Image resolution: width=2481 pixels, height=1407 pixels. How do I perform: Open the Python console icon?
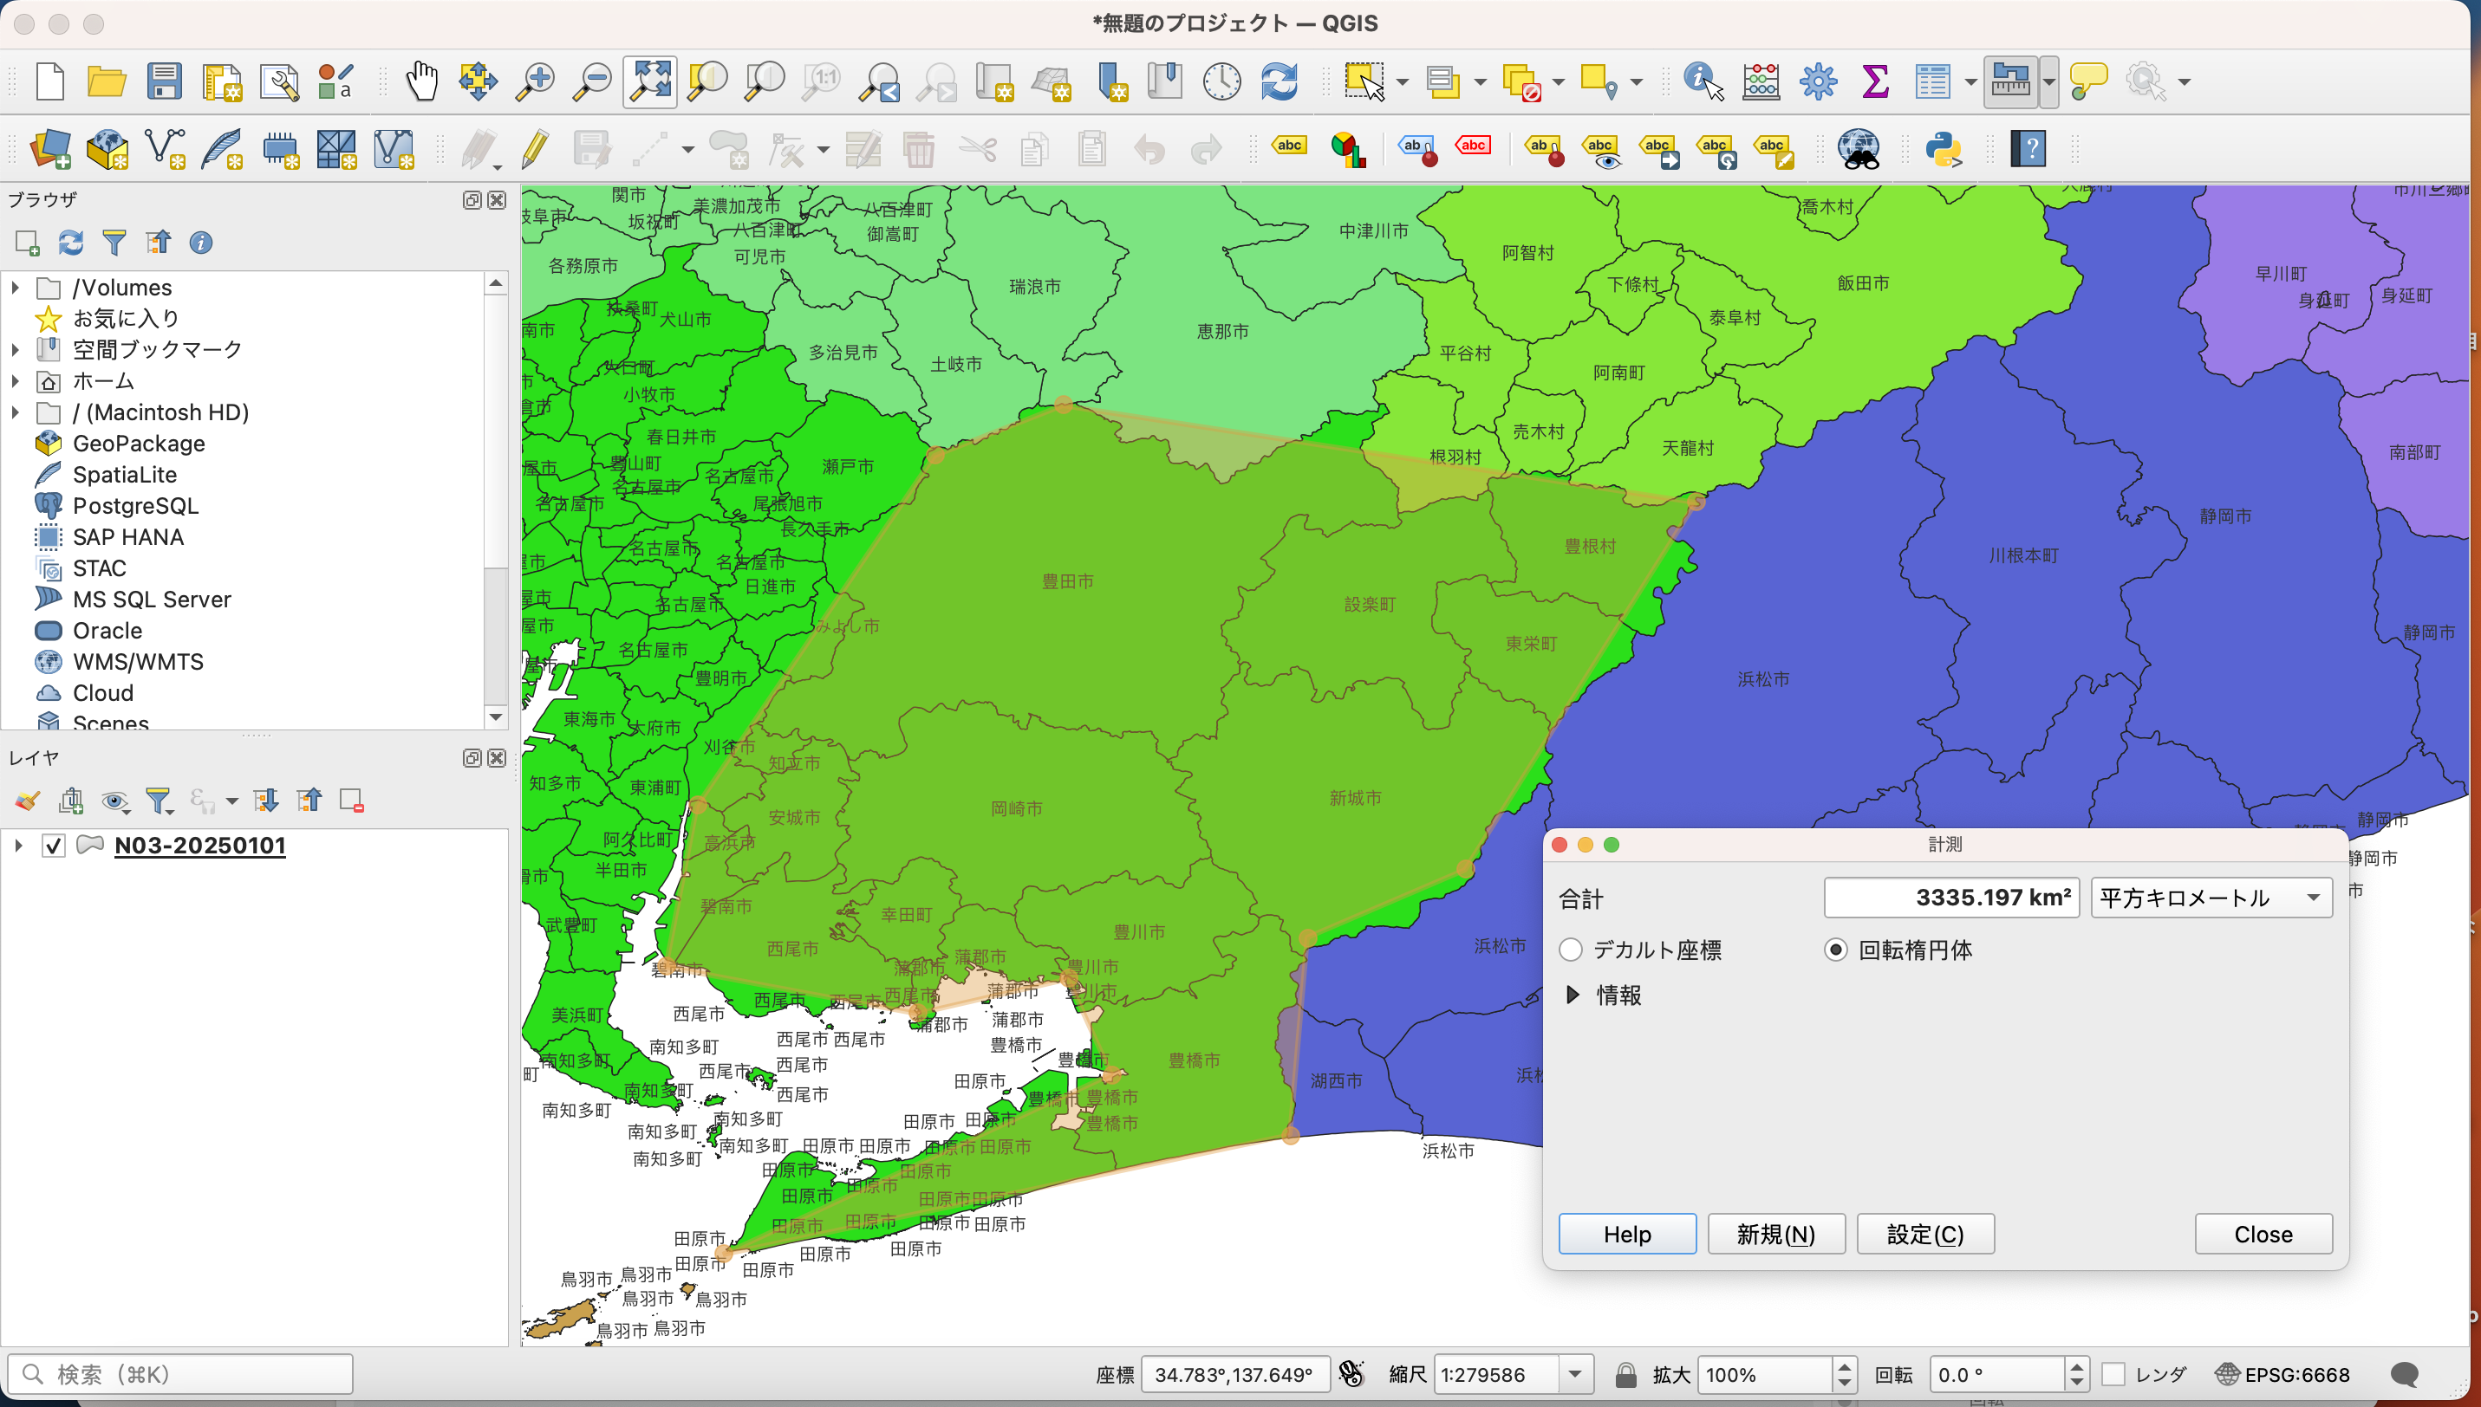pos(1943,150)
